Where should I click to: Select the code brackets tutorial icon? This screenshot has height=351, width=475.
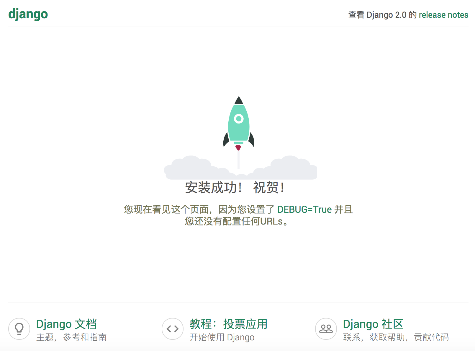[173, 329]
